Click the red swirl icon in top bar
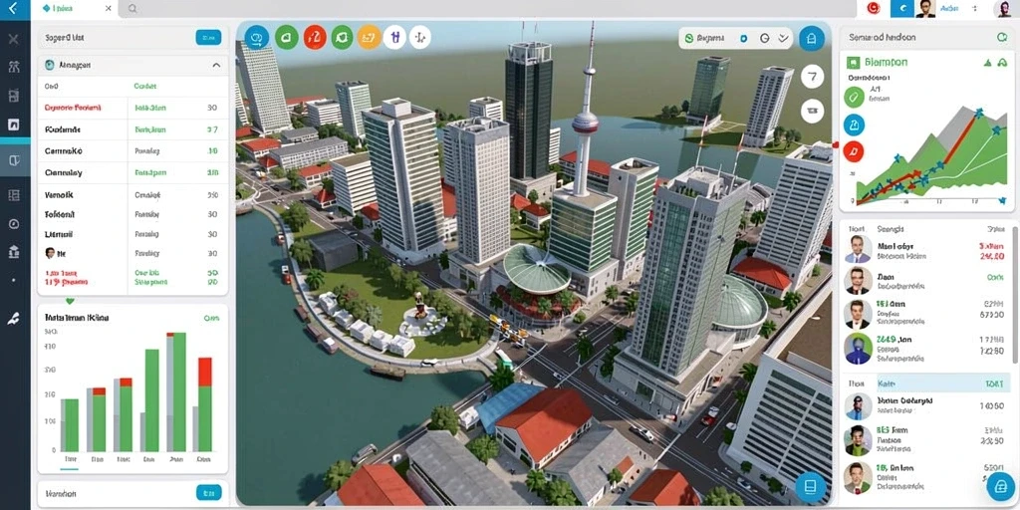This screenshot has width=1020, height=510. point(874,8)
